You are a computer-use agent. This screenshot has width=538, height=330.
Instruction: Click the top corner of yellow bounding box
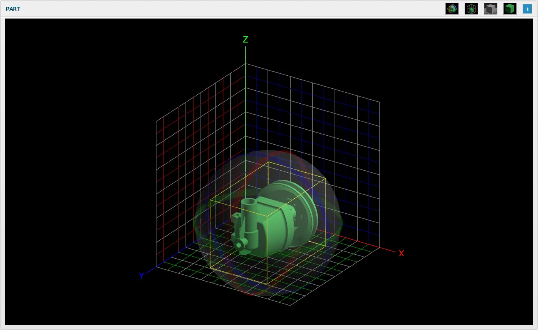(269, 162)
